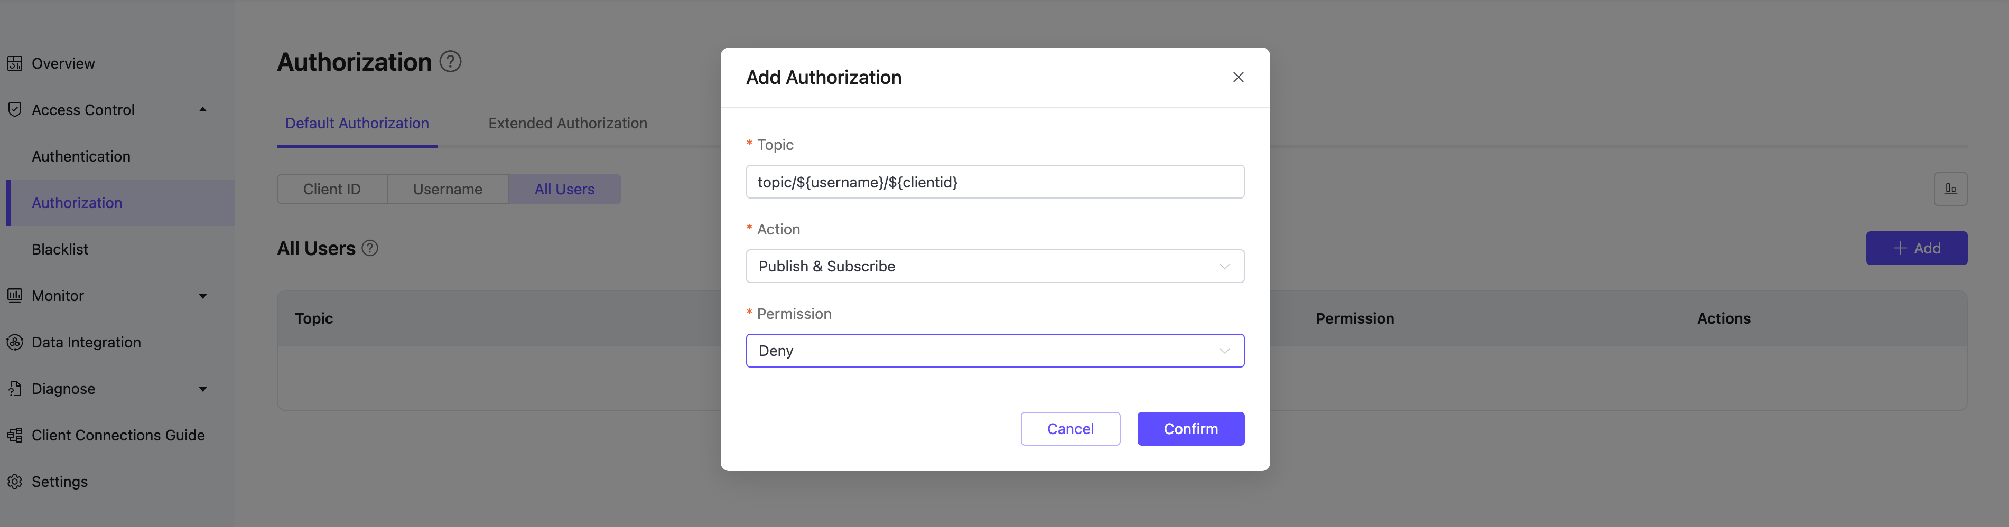The image size is (2009, 527).
Task: Expand the Monitor submenu arrow
Action: pos(203,296)
